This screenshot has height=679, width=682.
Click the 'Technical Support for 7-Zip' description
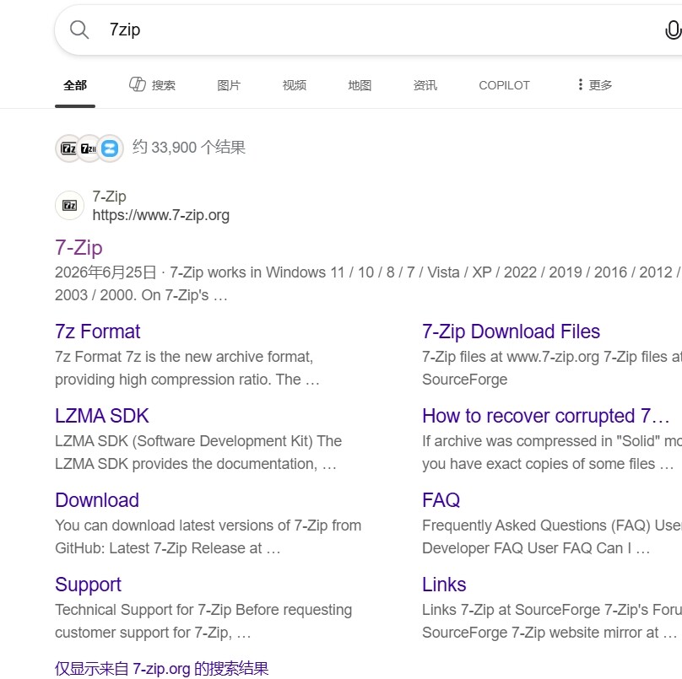(x=203, y=621)
